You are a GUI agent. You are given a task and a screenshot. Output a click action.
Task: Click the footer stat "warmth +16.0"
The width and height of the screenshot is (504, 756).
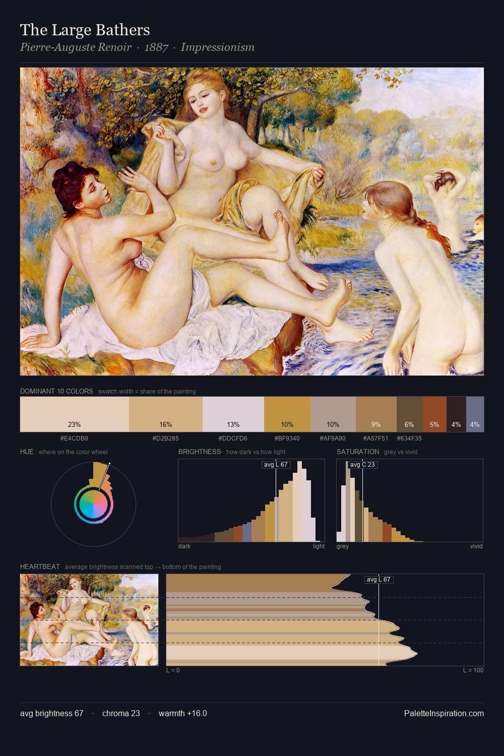coord(183,714)
